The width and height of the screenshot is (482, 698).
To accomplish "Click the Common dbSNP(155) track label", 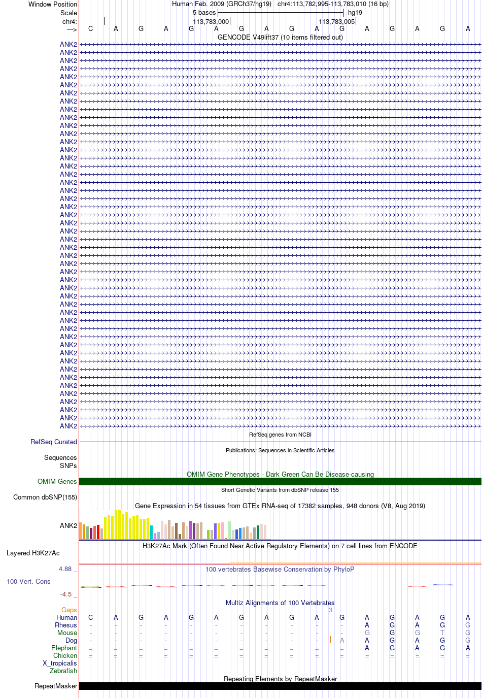I will point(45,497).
